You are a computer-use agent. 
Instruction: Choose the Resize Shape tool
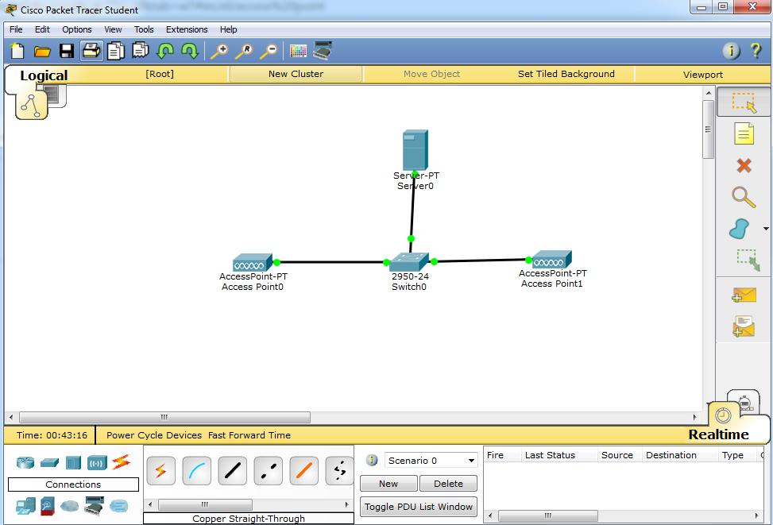click(748, 260)
